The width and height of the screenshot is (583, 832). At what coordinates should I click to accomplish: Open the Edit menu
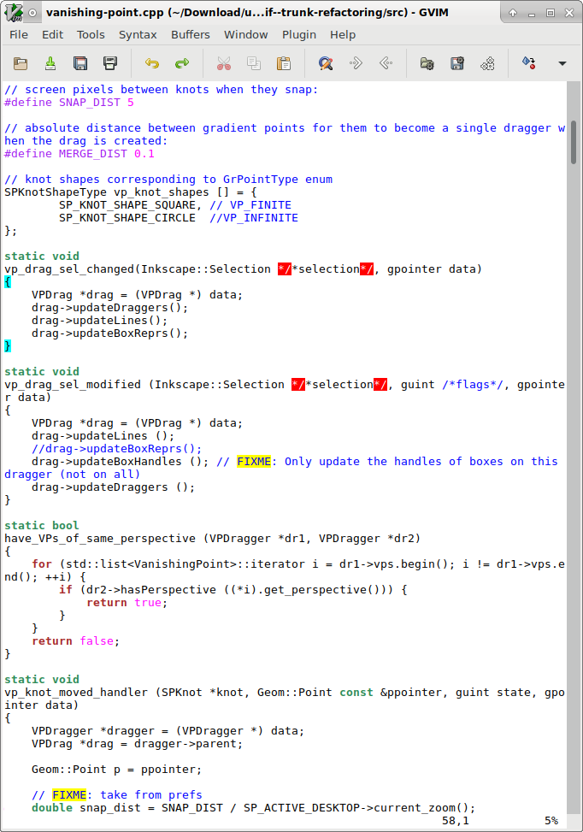coord(52,34)
